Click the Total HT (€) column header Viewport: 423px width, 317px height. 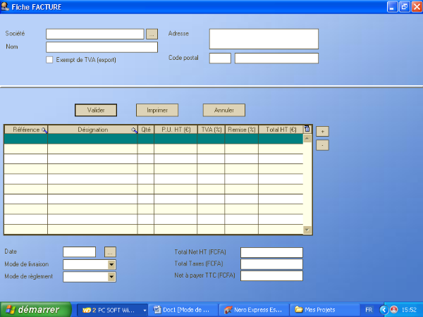[280, 130]
